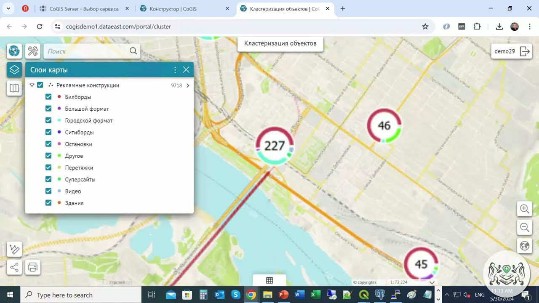The width and height of the screenshot is (539, 303).
Task: Open QGIS from the taskbar
Action: coord(363,295)
